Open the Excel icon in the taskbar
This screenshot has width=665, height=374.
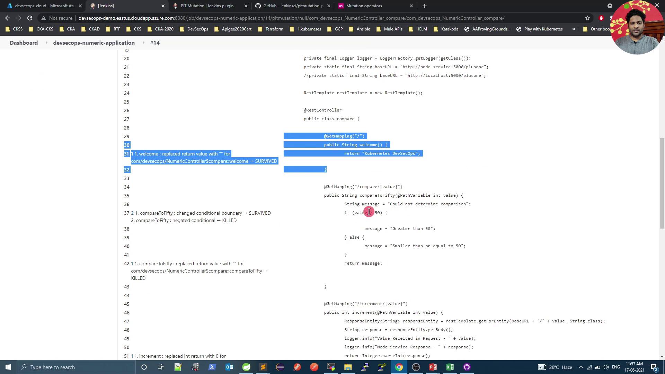[x=450, y=367]
